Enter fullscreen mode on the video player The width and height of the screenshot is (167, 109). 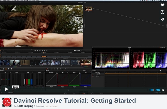point(163,90)
